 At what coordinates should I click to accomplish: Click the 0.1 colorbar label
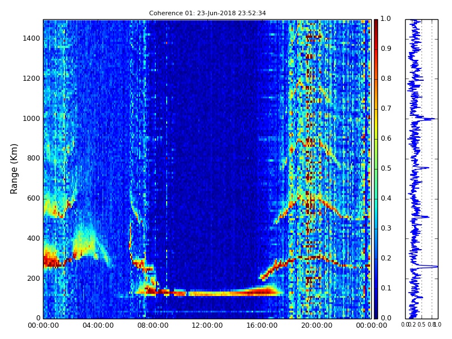(x=386, y=288)
